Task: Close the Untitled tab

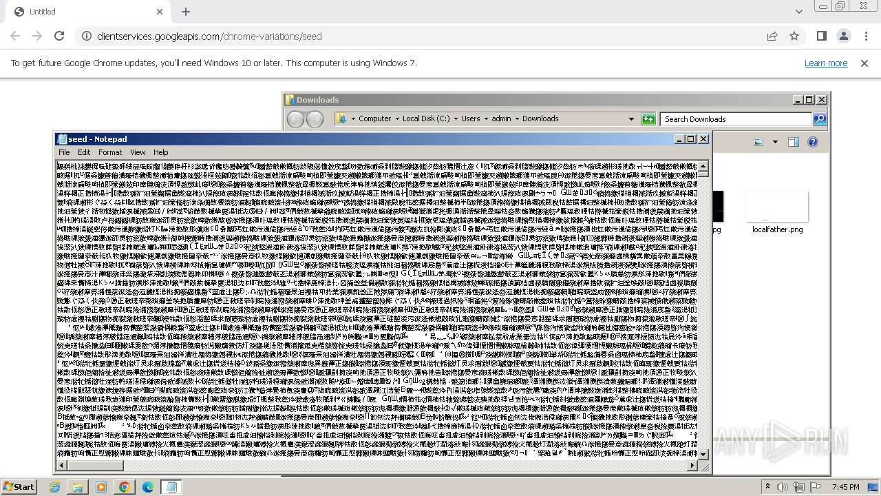Action: pyautogui.click(x=160, y=12)
